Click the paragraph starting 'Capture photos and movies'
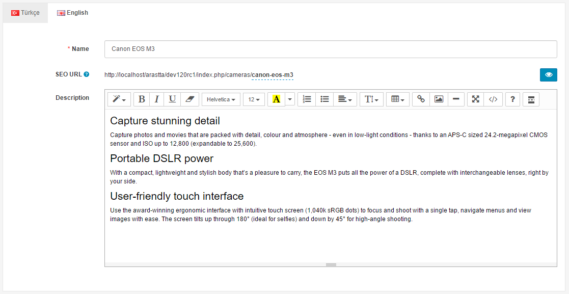This screenshot has height=294, width=569. [329, 140]
